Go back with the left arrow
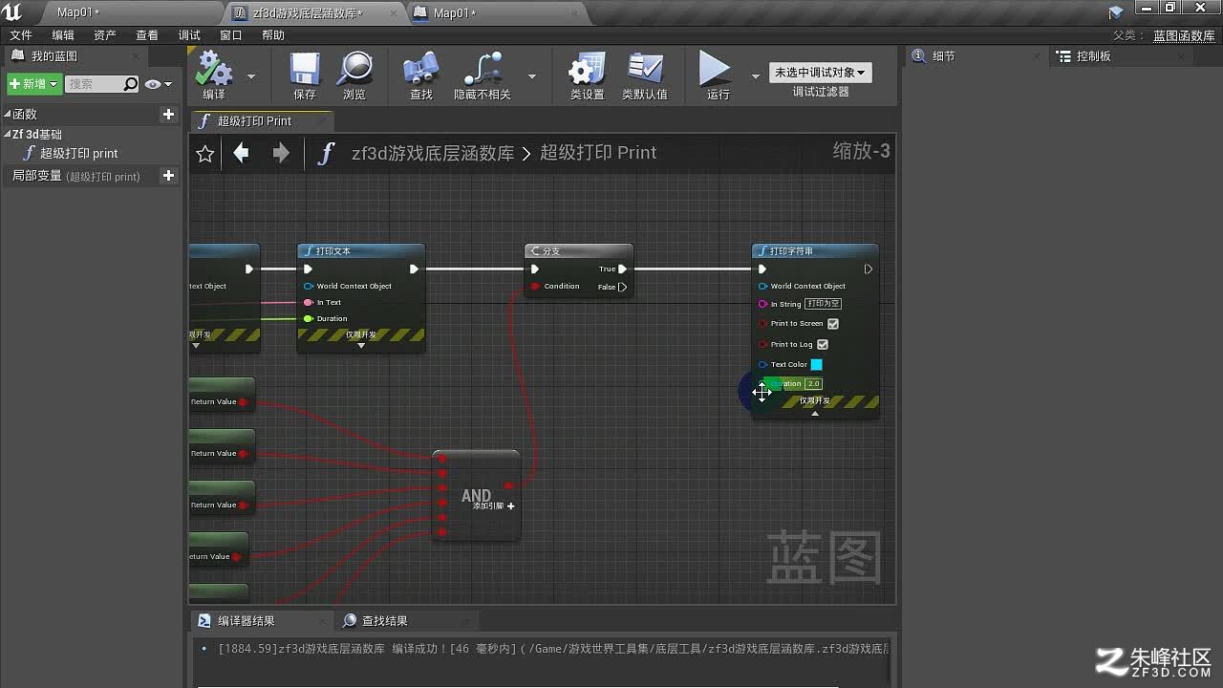Screen dimensions: 1223x688 (242, 153)
